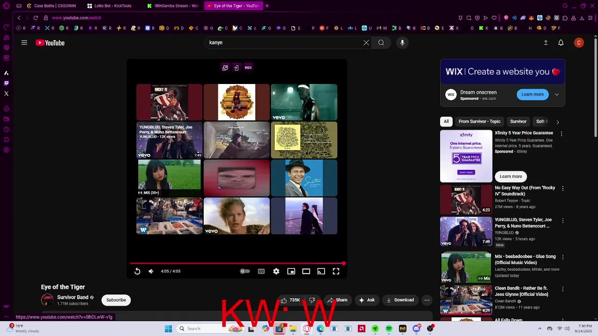Image resolution: width=598 pixels, height=336 pixels.
Task: Click the taskbar Search box
Action: click(x=210, y=329)
